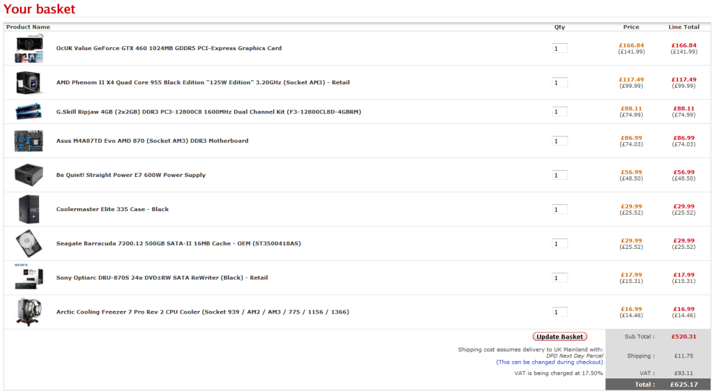712x391 pixels.
Task: Click the 'Your basket' heading
Action: tap(40, 8)
